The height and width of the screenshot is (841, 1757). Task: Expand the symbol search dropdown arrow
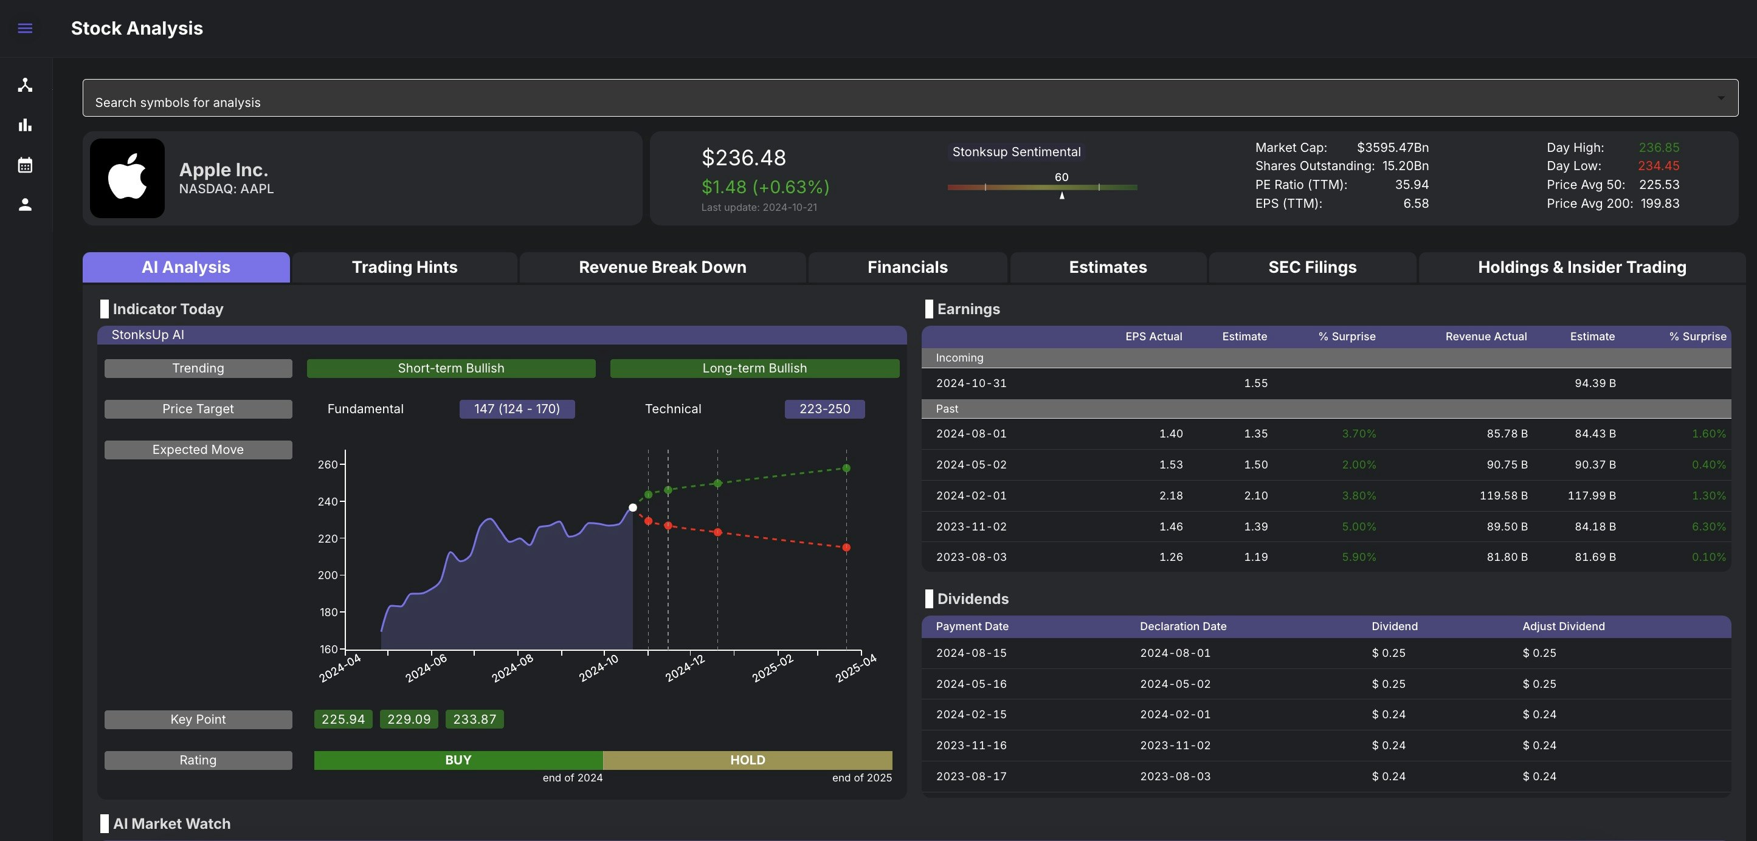pos(1721,98)
